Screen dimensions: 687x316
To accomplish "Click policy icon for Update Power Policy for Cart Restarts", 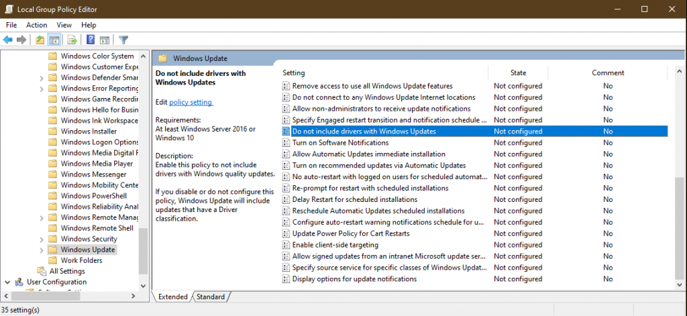I will (x=286, y=233).
